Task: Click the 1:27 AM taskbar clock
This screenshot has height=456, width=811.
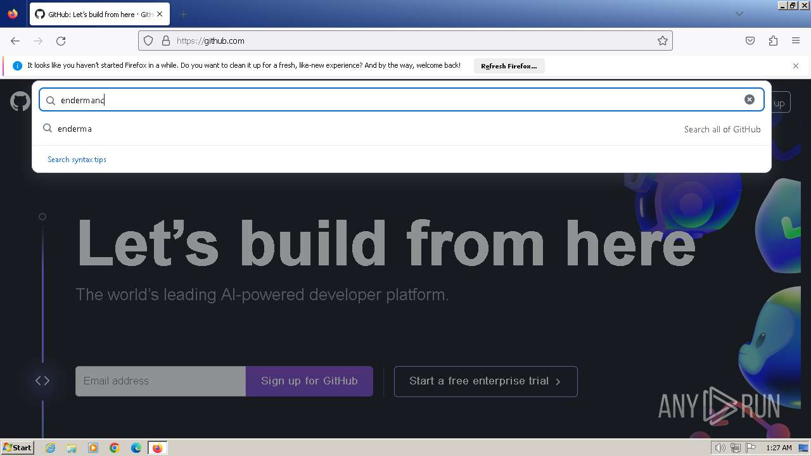Action: (x=779, y=448)
